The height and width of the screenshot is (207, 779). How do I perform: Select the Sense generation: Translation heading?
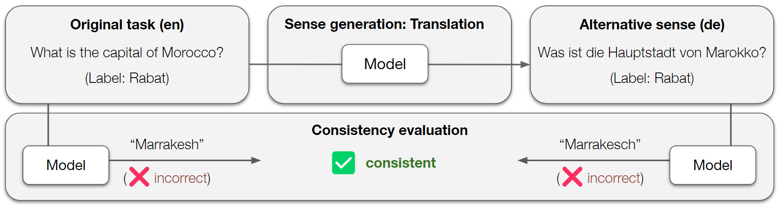tap(384, 24)
